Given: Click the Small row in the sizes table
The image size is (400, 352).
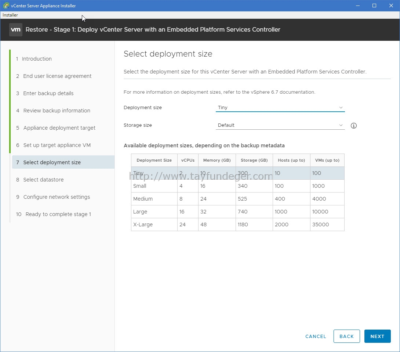Looking at the screenshot, I should point(238,186).
